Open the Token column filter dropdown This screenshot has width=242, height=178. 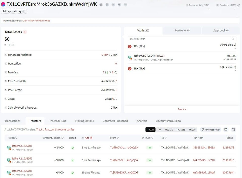pos(16,138)
